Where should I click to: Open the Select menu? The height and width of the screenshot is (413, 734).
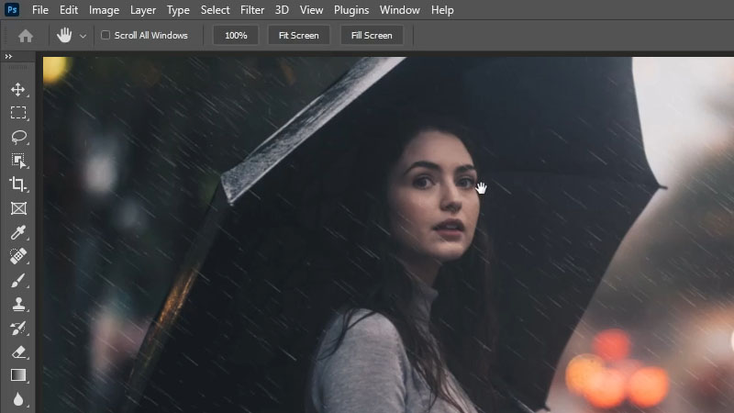coord(215,10)
